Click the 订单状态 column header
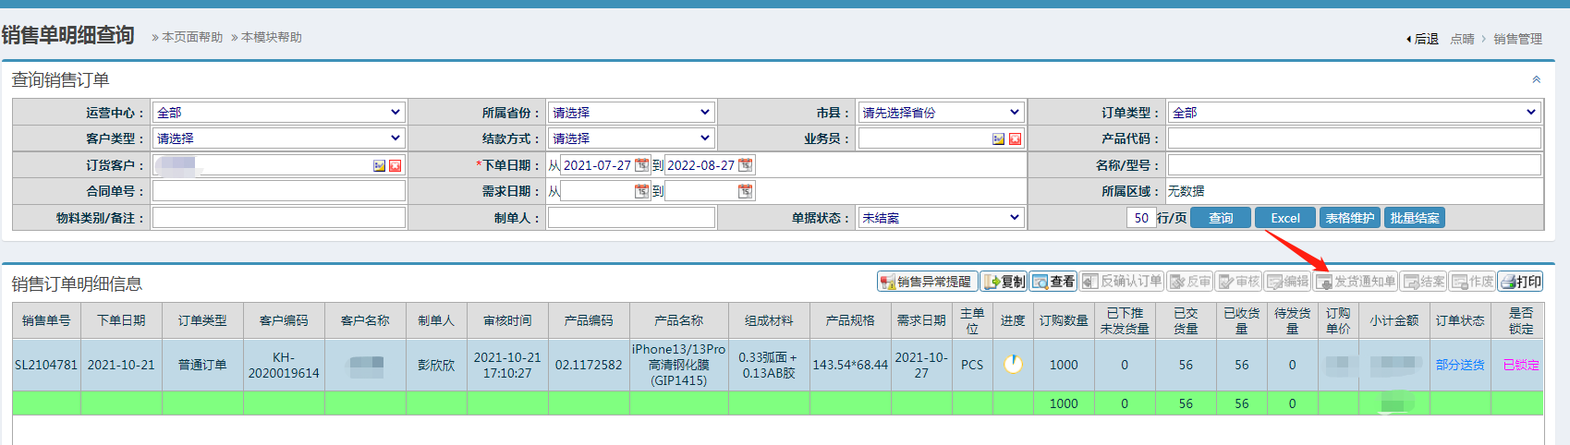 pyautogui.click(x=1460, y=320)
